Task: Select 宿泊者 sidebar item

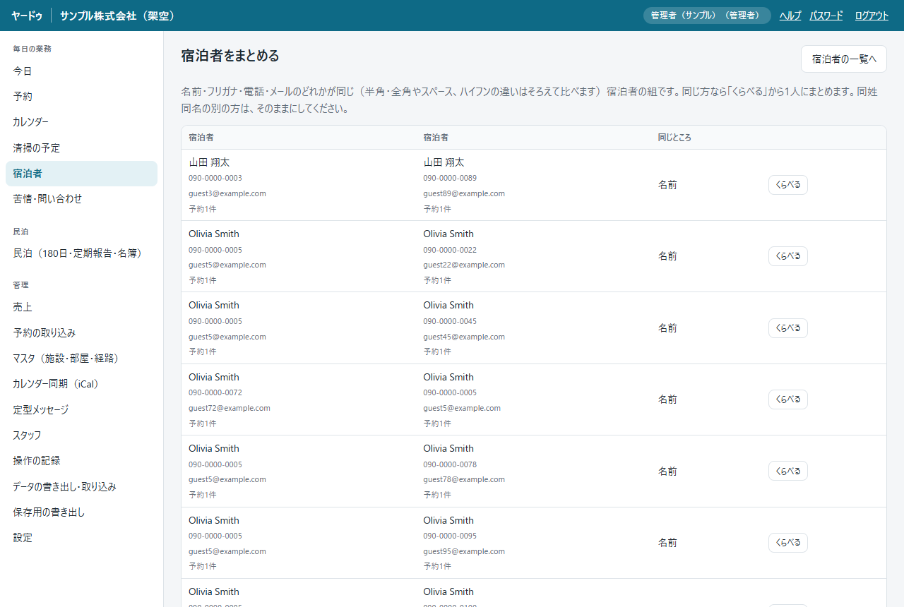Action: (x=81, y=174)
